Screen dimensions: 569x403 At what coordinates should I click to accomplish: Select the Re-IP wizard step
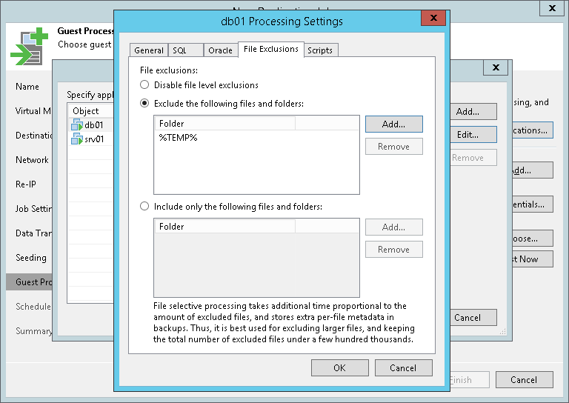28,184
